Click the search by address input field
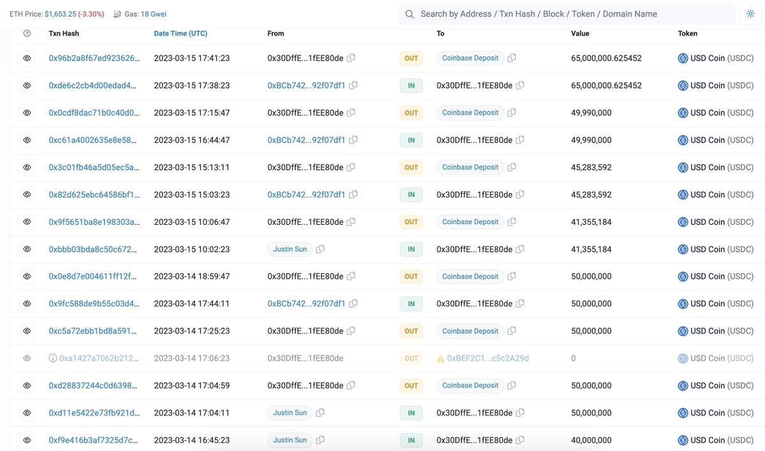This screenshot has width=765, height=451. [x=567, y=14]
